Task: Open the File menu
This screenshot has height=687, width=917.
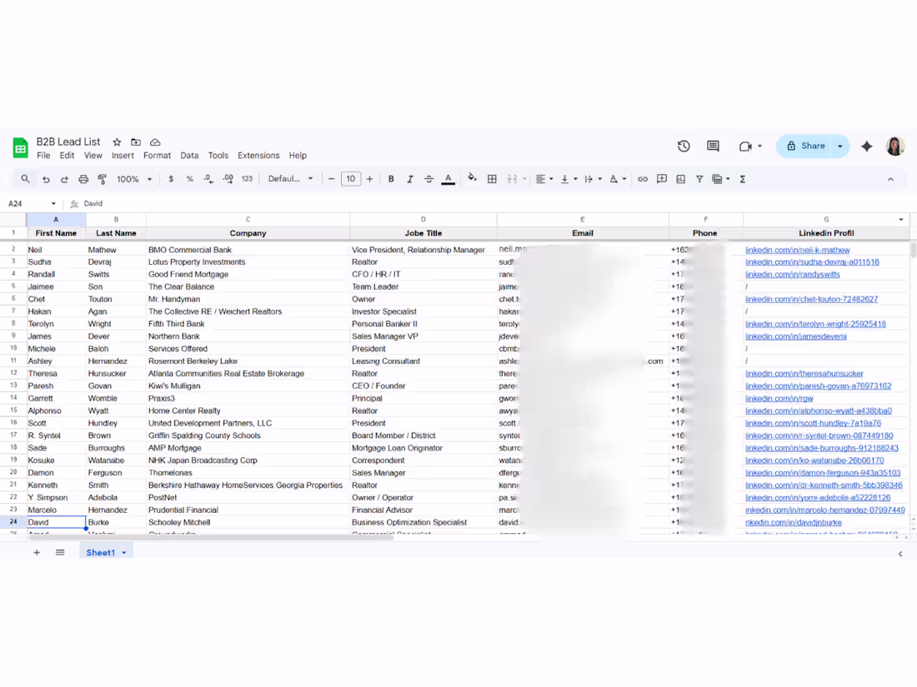Action: pos(43,156)
